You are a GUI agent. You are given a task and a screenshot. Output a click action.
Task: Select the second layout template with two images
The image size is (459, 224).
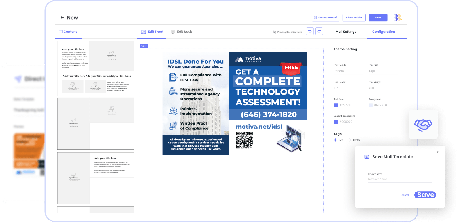pos(96,124)
